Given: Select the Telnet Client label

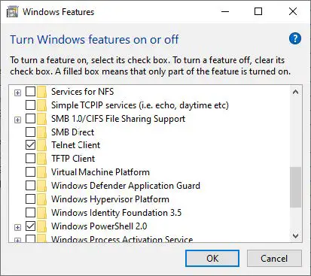Looking at the screenshot, I should click(76, 145).
